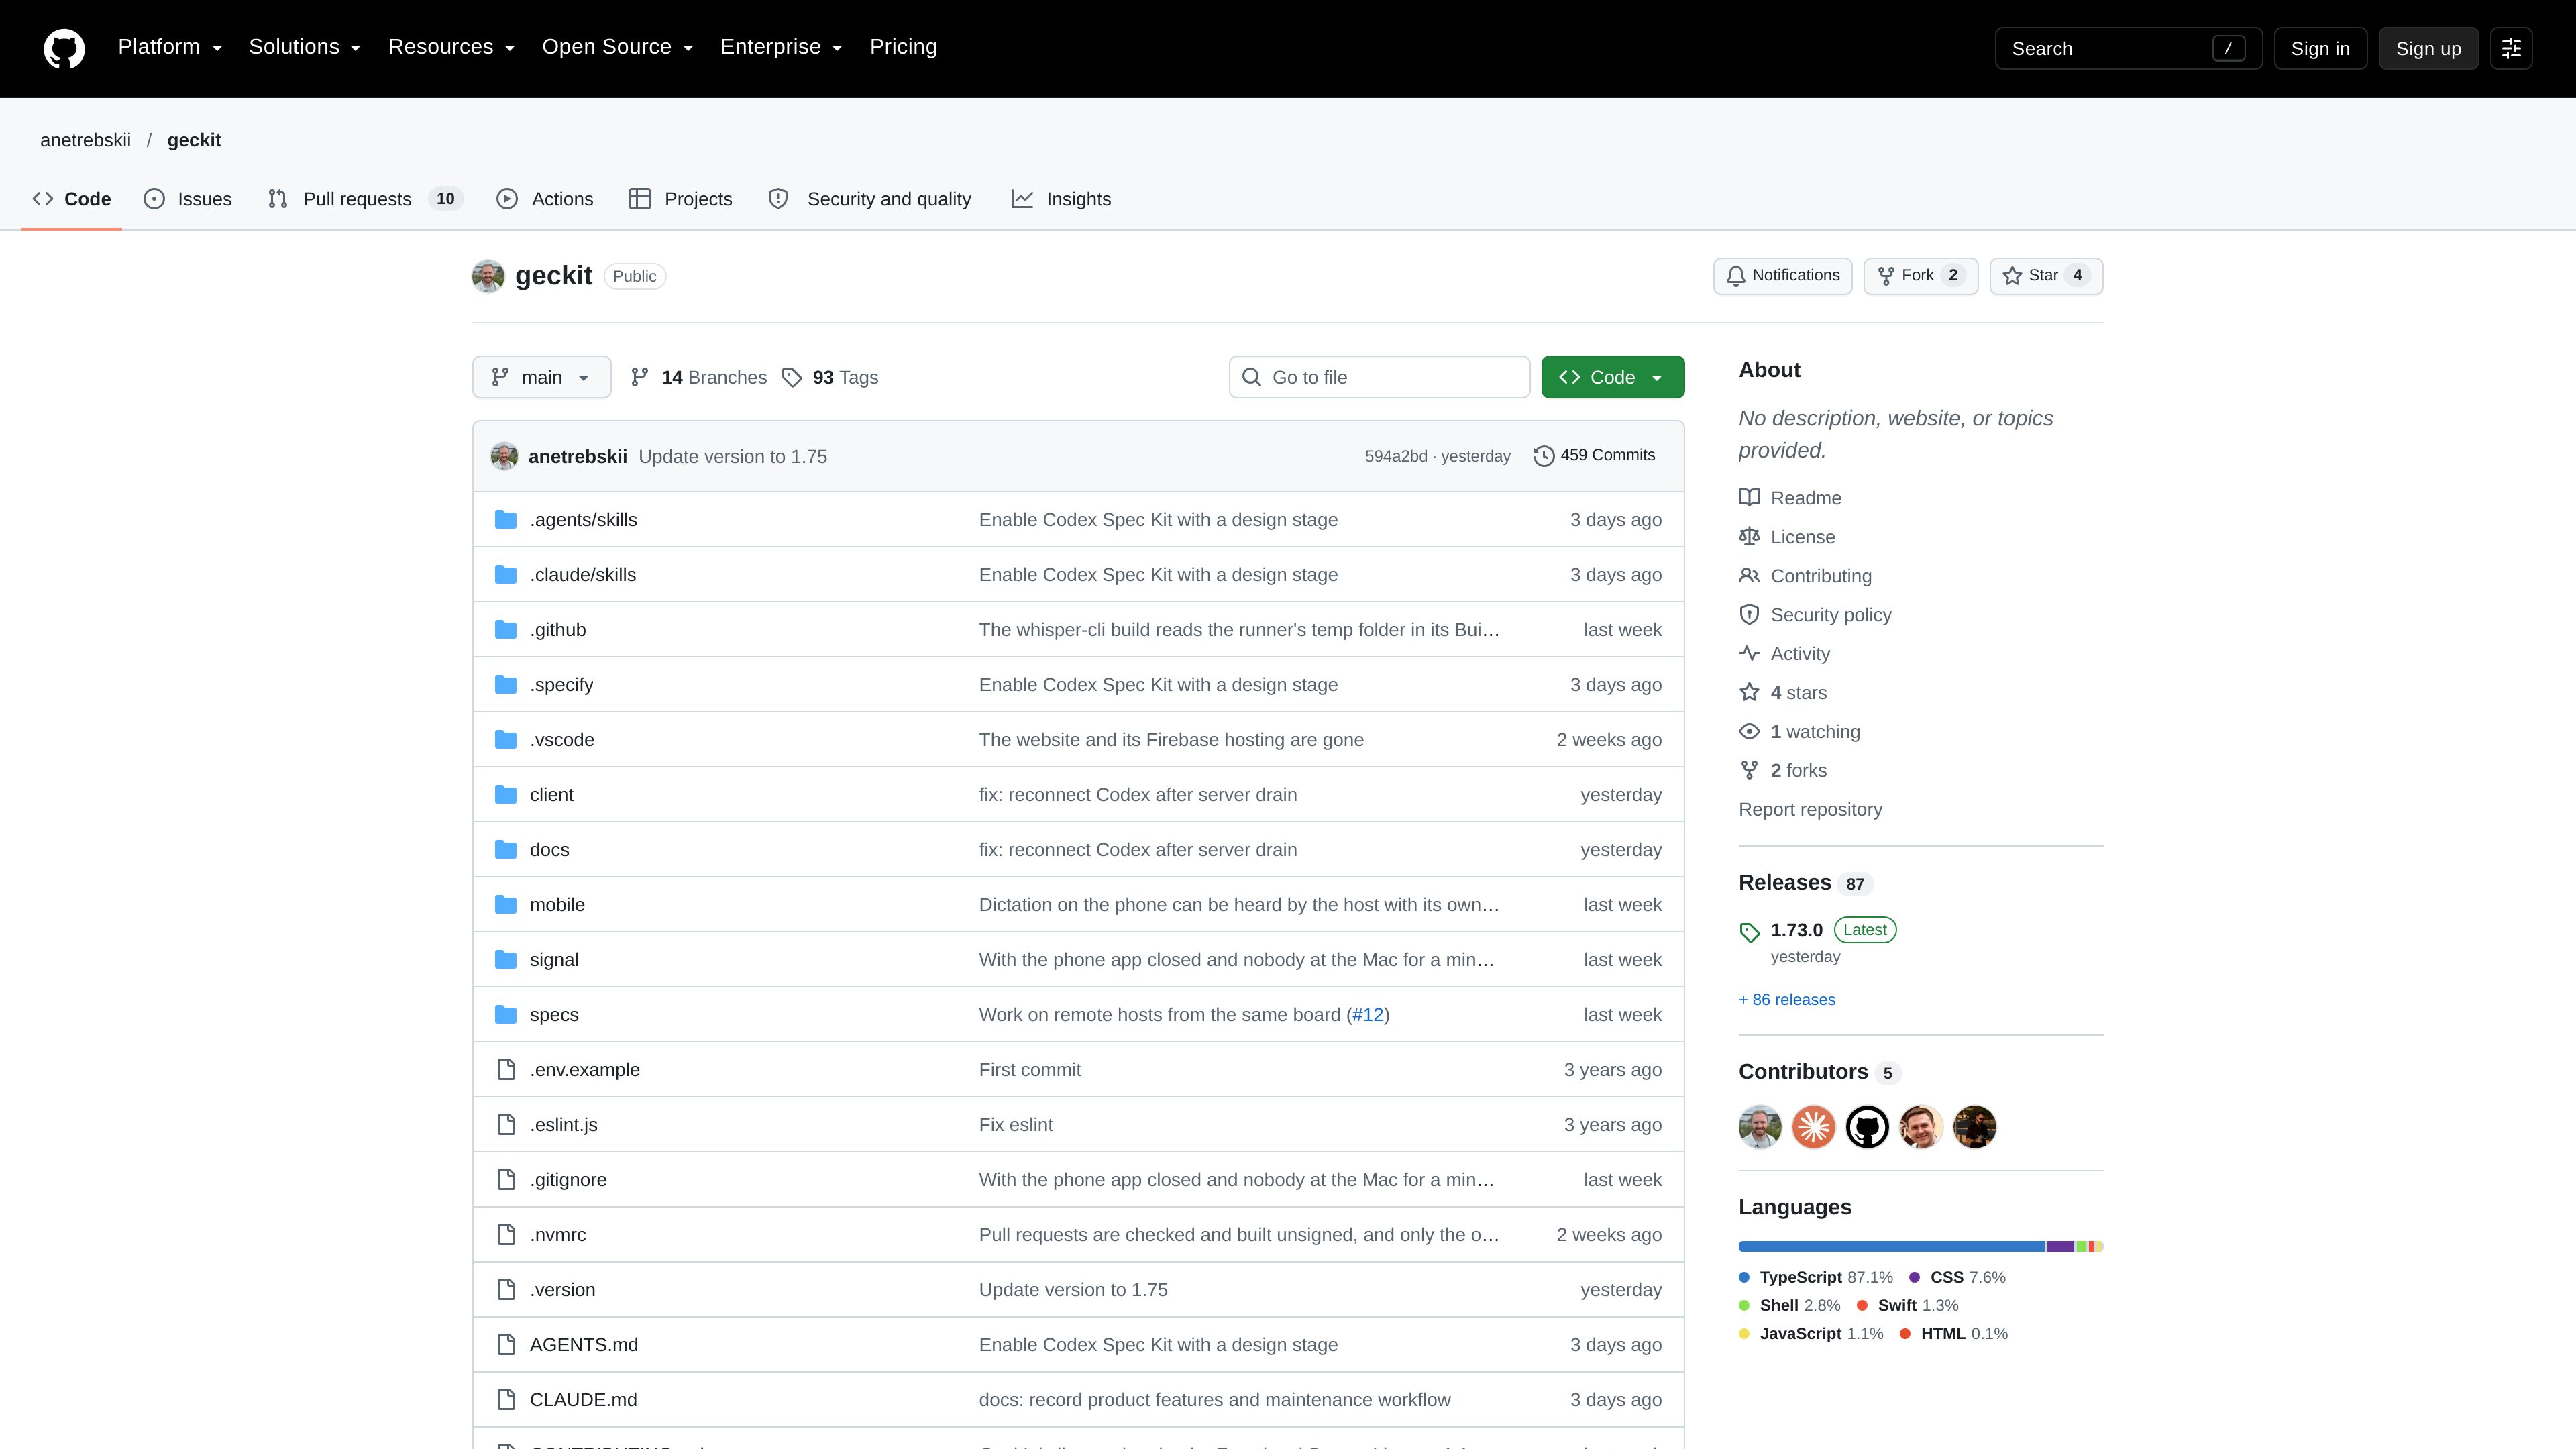Switch to the Issues tab
Viewport: 2576px width, 1449px height.
pyautogui.click(x=188, y=199)
